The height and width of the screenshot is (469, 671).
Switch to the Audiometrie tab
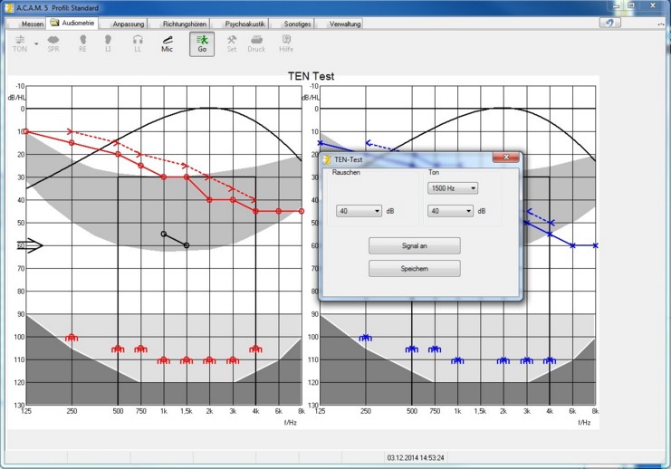[73, 23]
